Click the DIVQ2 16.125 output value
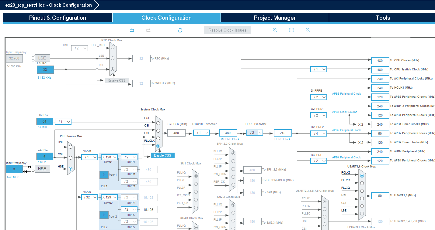The height and width of the screenshot is (230, 435). pyautogui.click(x=148, y=210)
